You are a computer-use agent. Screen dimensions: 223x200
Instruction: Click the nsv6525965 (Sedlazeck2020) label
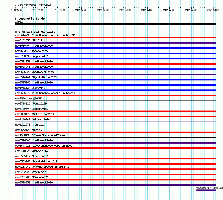coord(35,82)
